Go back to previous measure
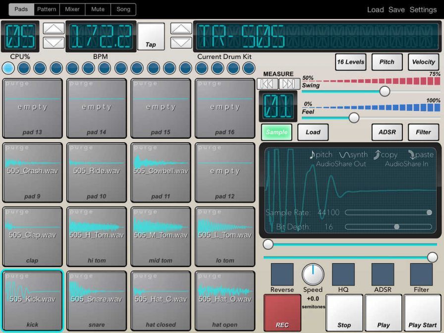The image size is (444, 333). click(268, 84)
